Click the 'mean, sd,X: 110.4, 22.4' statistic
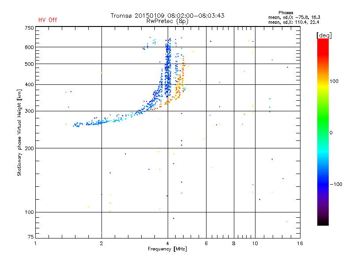Screen dimensions: 353x265 (x=293, y=22)
